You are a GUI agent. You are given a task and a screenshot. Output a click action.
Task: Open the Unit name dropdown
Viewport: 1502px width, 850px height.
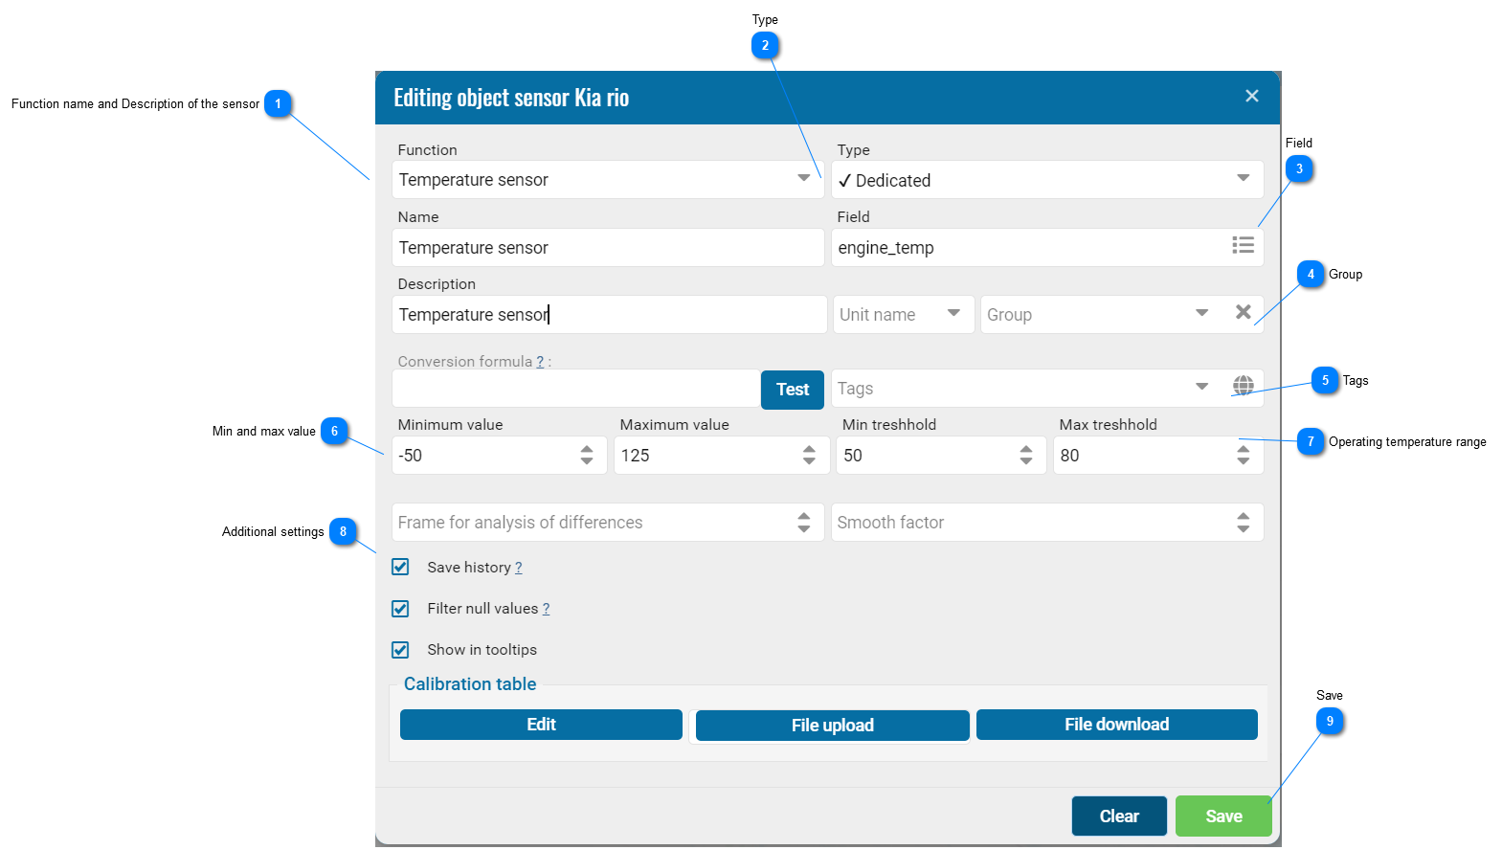pyautogui.click(x=953, y=314)
